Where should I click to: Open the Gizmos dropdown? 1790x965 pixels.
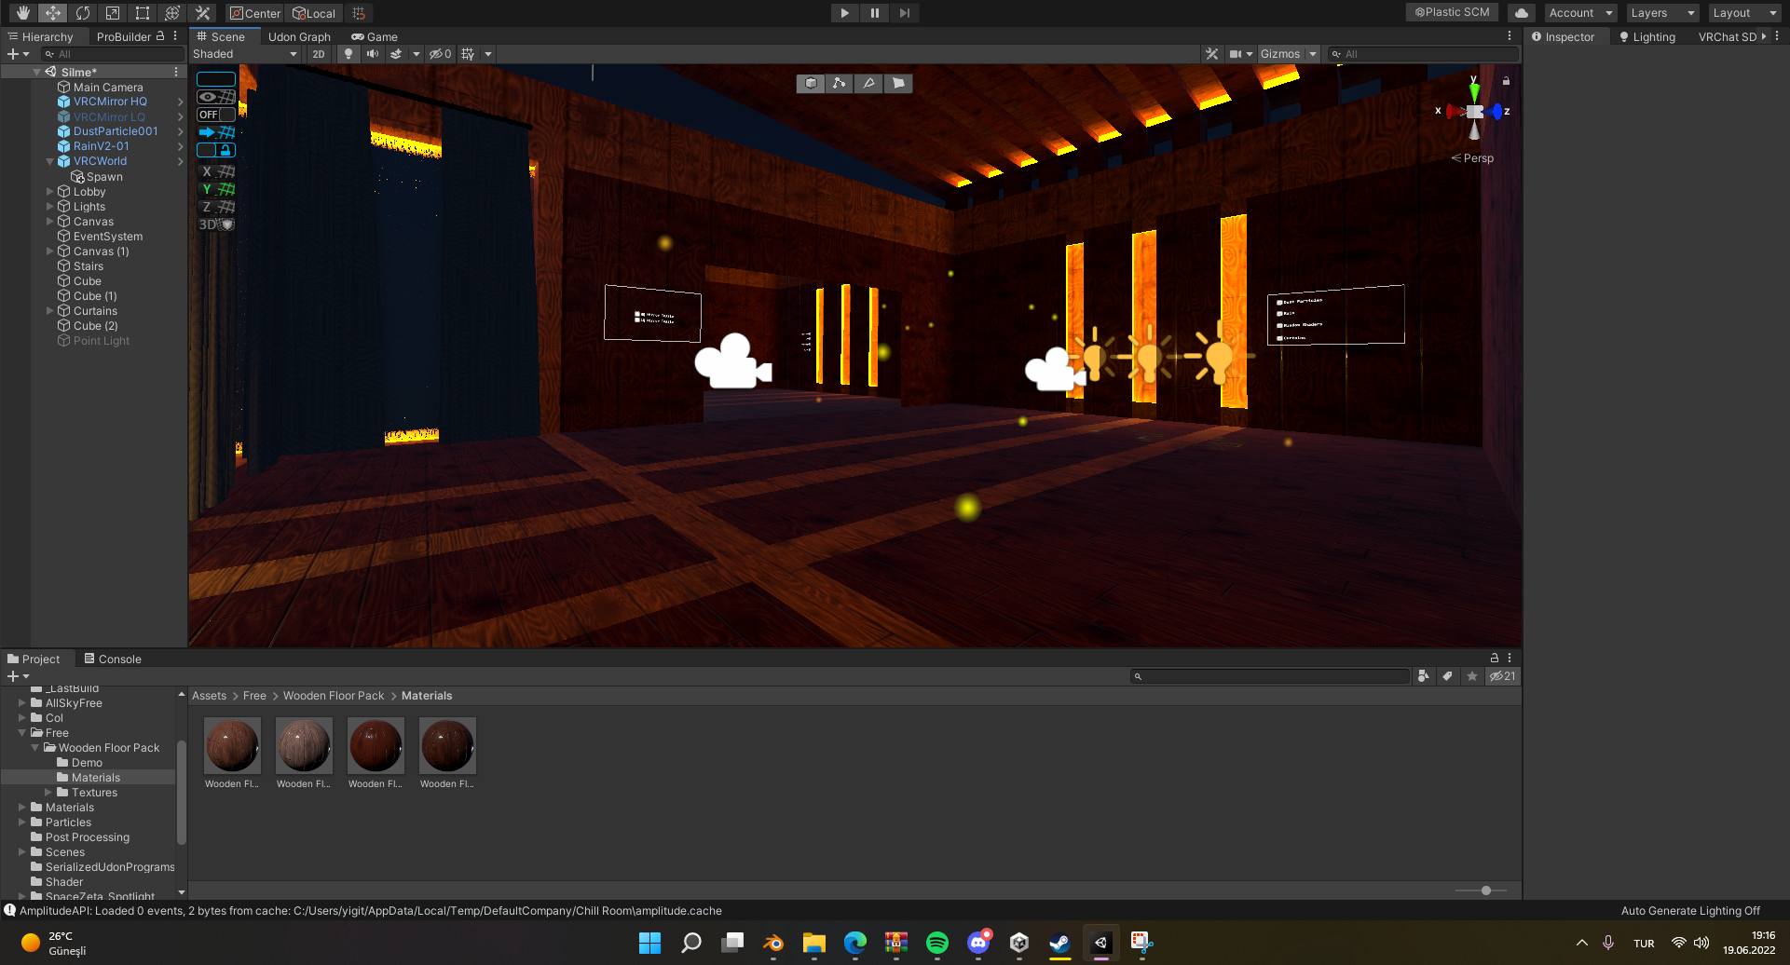click(x=1288, y=54)
